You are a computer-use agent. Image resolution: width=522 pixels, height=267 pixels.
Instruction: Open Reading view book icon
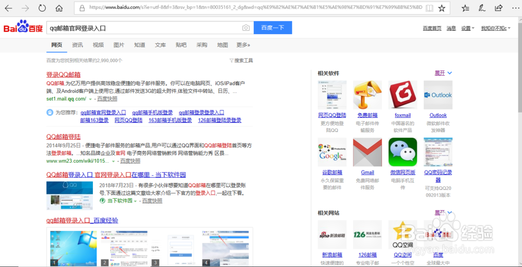[430, 8]
